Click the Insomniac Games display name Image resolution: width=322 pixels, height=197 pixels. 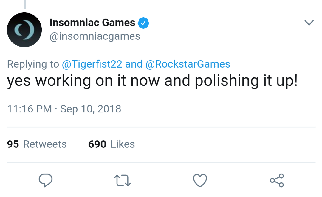click(92, 23)
